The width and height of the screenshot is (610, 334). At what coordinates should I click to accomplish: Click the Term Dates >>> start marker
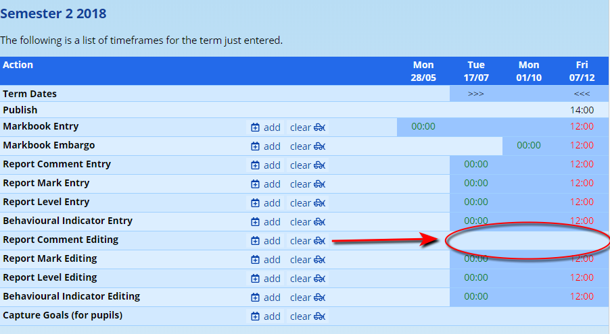point(475,94)
